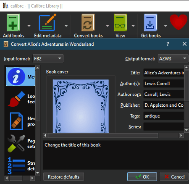Select the Look & feel section

[x=21, y=99]
